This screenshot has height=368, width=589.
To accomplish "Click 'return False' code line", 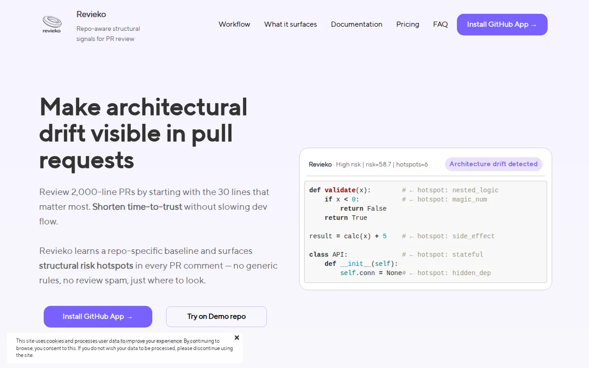I will [363, 208].
